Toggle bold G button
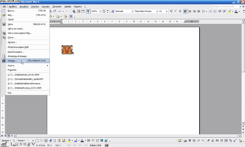The image size is (245, 147). pyautogui.click(x=171, y=11)
